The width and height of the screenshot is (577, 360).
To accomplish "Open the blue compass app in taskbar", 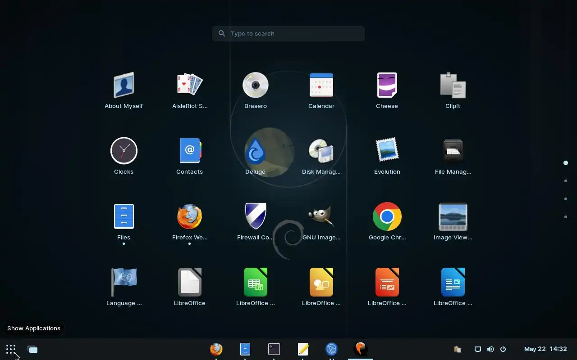I will click(332, 349).
